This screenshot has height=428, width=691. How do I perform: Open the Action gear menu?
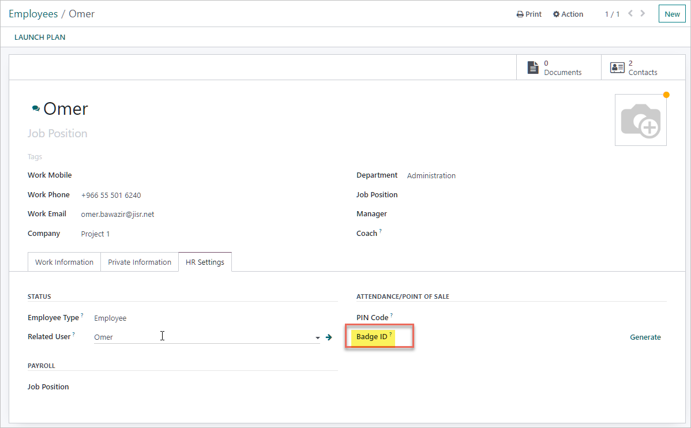(568, 14)
